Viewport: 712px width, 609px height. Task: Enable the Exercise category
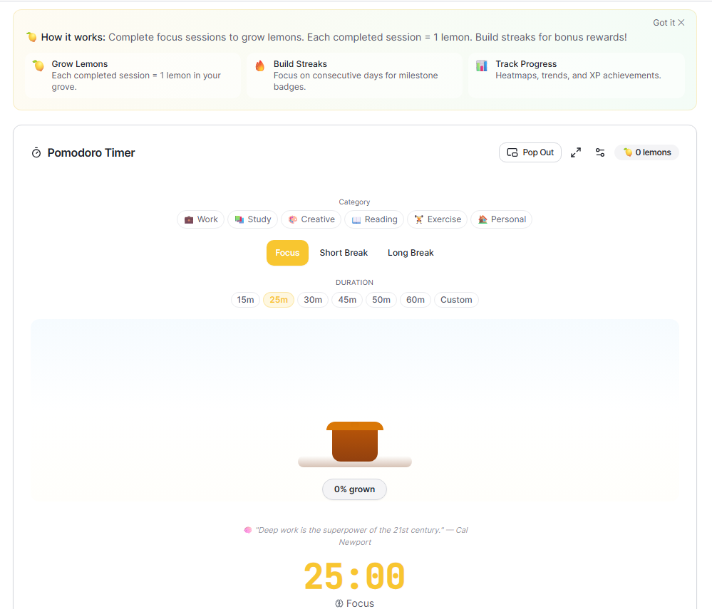[437, 219]
